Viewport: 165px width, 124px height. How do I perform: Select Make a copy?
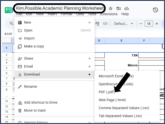tap(54, 46)
